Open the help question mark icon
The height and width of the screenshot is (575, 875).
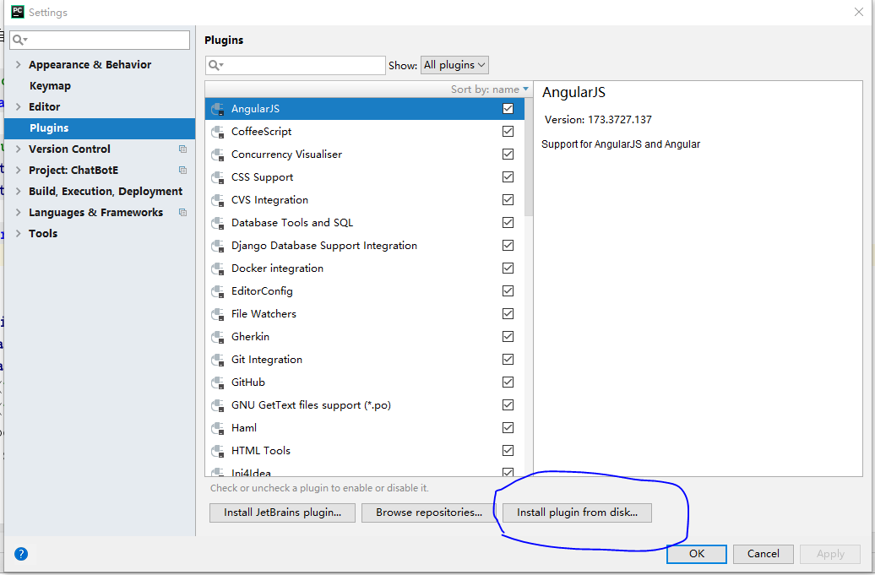[x=20, y=554]
